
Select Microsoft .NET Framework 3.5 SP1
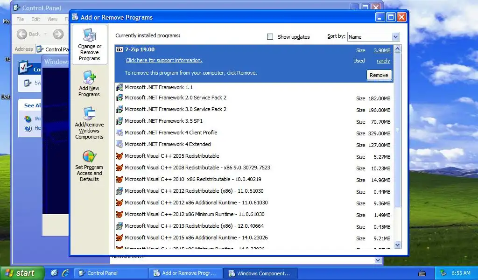pyautogui.click(x=254, y=121)
